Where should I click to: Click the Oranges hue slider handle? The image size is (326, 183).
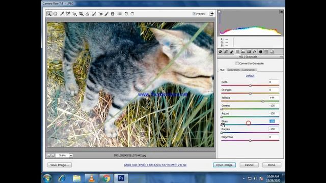click(x=250, y=94)
